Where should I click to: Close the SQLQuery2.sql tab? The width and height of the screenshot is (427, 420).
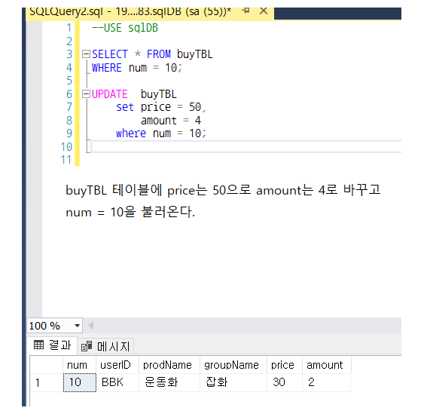point(264,11)
